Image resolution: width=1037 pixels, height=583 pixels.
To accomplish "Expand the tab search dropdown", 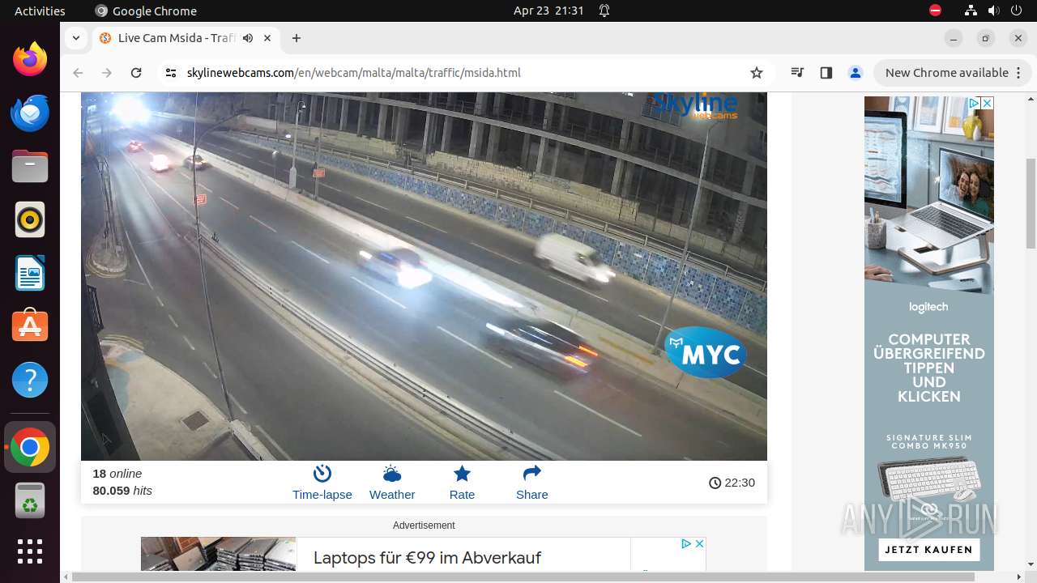I will (x=75, y=38).
